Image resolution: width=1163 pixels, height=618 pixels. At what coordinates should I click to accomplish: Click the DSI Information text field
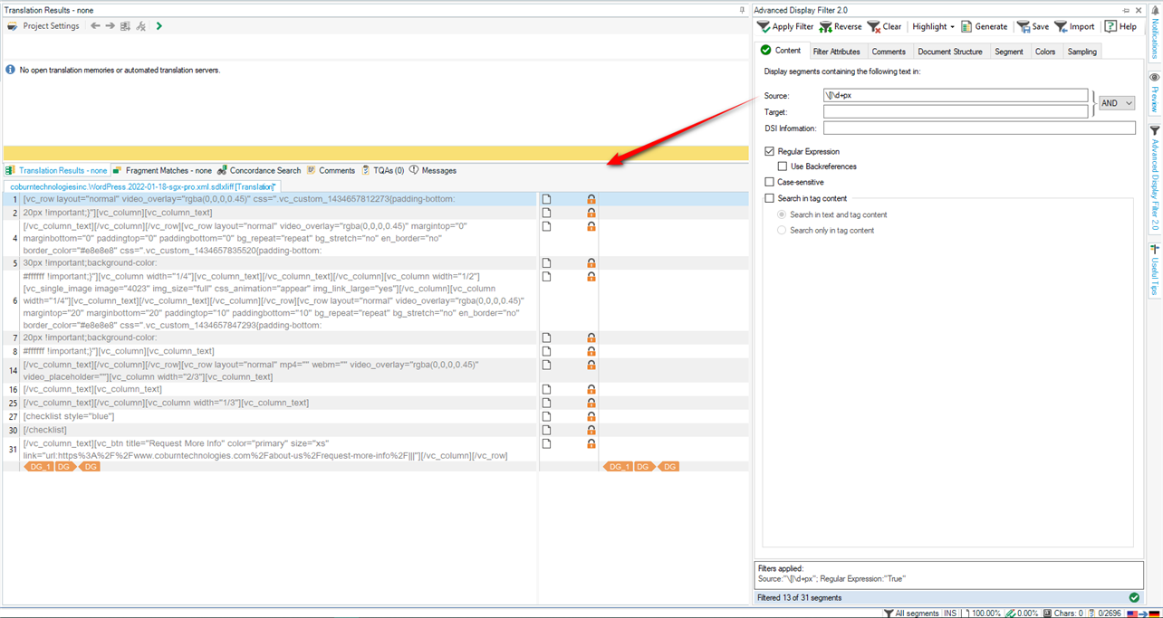979,128
